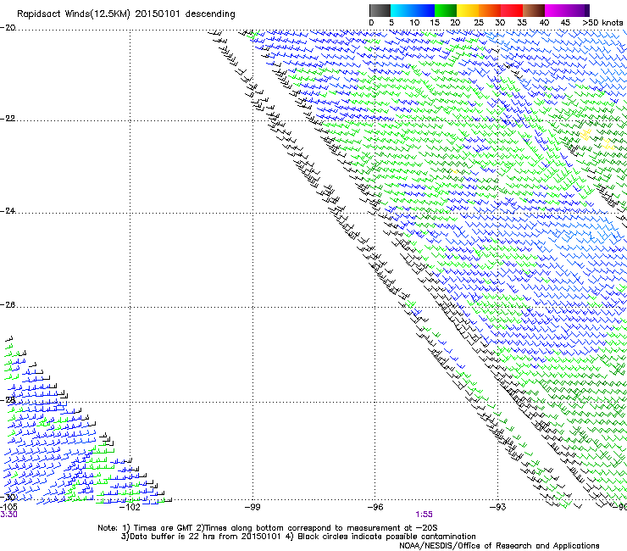Viewport: 627px width, 551px height.
Task: Click the cyan 5-10 knots legend segment
Action: (402, 10)
